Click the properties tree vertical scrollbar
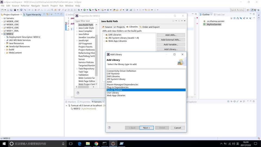Image resolution: width=261 pixels, height=147 pixels. coord(96,55)
